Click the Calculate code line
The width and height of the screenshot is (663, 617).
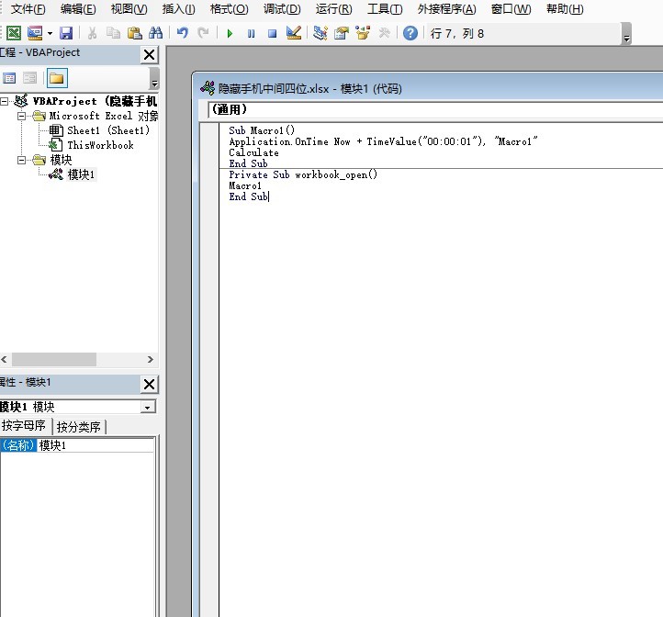(x=253, y=152)
